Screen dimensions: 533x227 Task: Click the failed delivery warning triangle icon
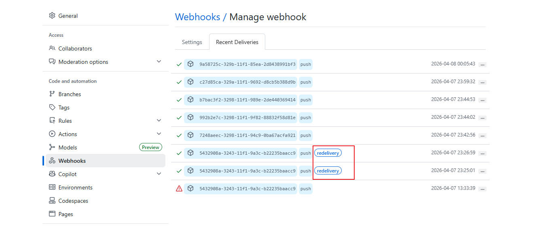pos(179,189)
